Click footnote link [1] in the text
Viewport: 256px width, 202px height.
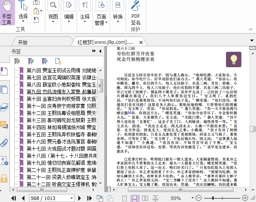130,112
